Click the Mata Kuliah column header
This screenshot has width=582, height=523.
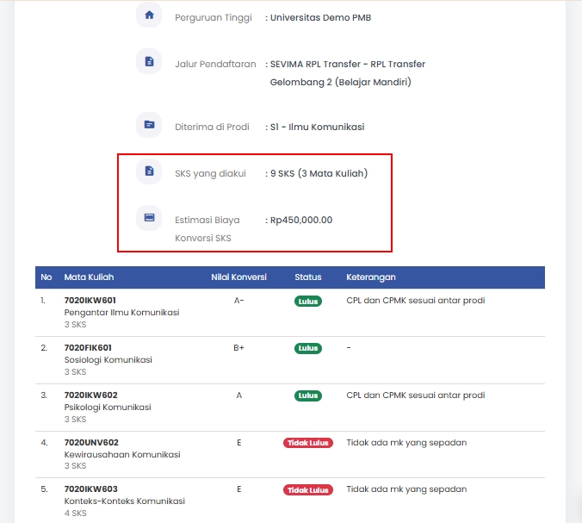tap(89, 277)
